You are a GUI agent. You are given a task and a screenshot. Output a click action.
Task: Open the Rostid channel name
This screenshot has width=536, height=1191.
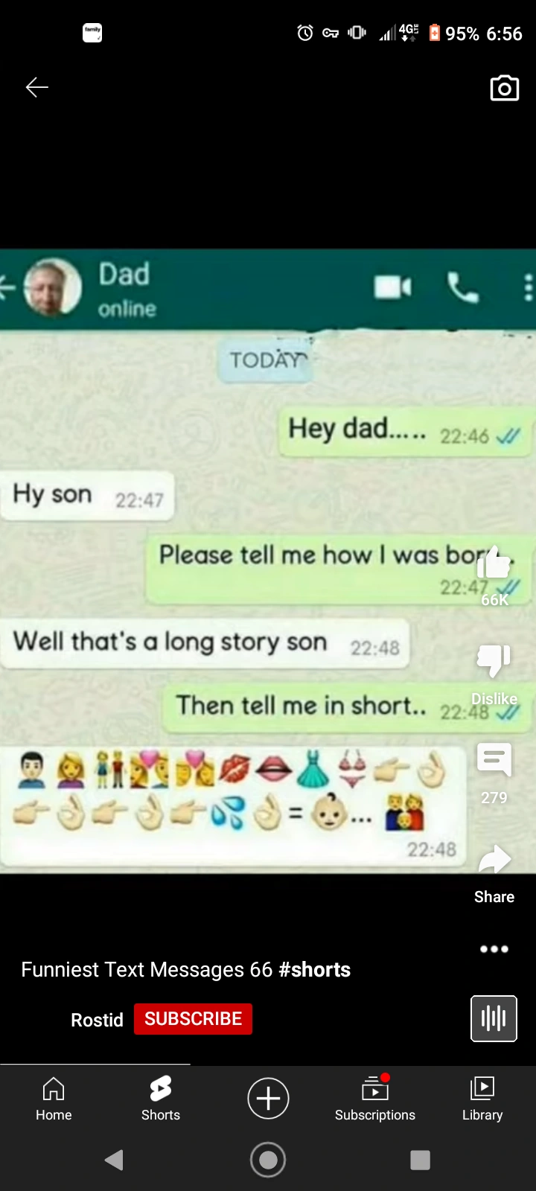pyautogui.click(x=97, y=1020)
